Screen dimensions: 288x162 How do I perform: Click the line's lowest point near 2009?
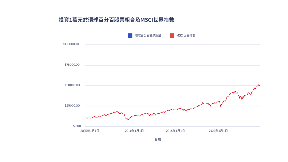click(x=128, y=120)
